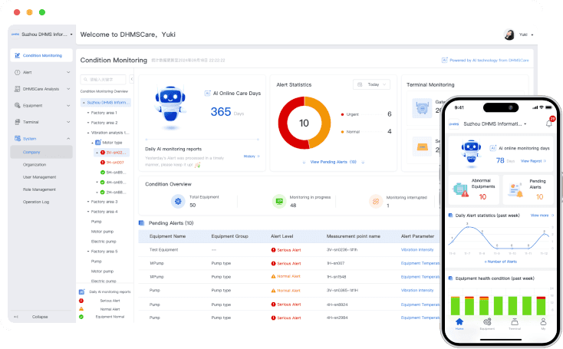Click Total Equipment gear icon

click(x=178, y=202)
